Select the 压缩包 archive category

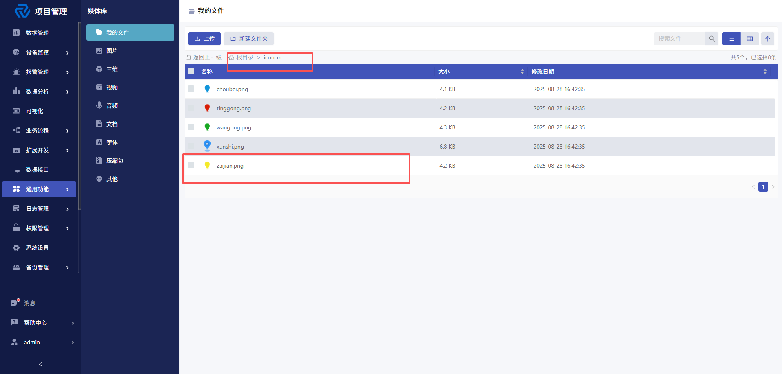point(130,161)
